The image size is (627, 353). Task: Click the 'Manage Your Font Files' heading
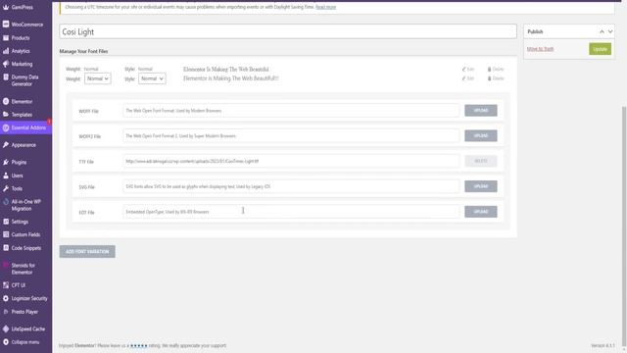(83, 51)
